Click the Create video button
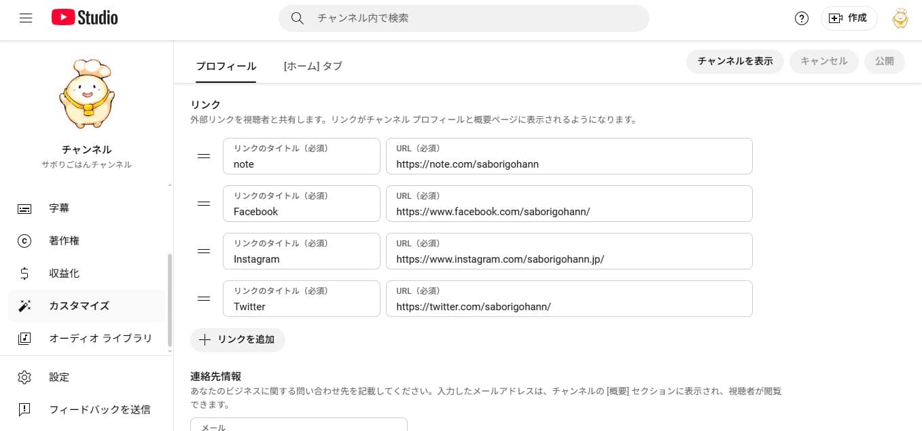Viewport: 922px width, 431px height. pos(849,18)
